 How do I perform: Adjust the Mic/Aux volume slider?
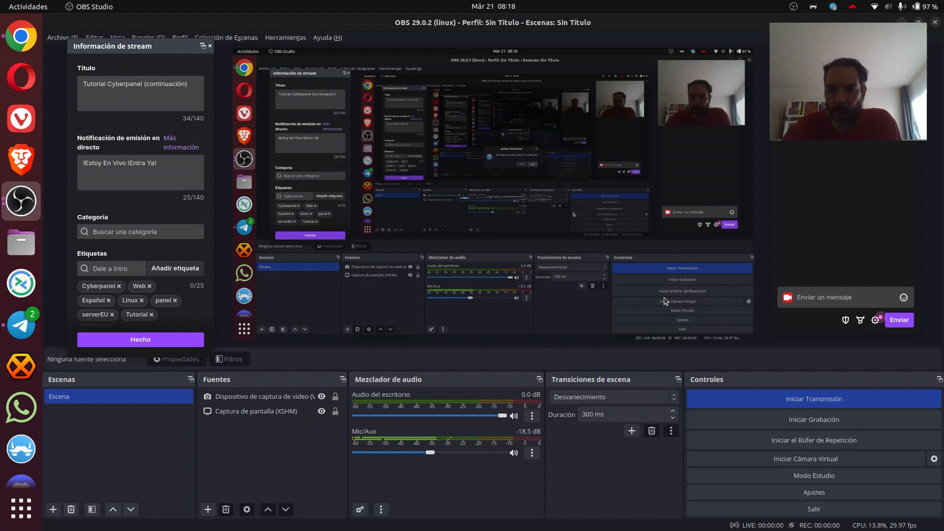pyautogui.click(x=430, y=452)
